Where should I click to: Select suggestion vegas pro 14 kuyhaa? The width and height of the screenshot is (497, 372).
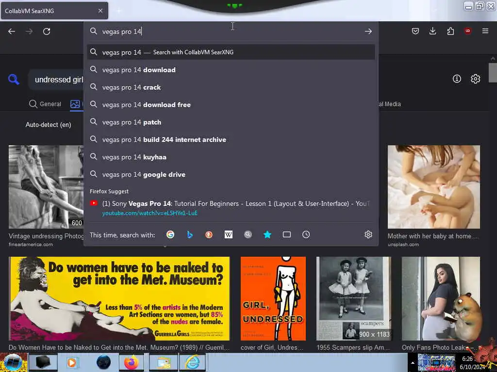point(231,157)
